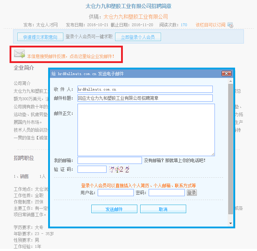Click inside the 邮件正文 body text area

(x=146, y=130)
